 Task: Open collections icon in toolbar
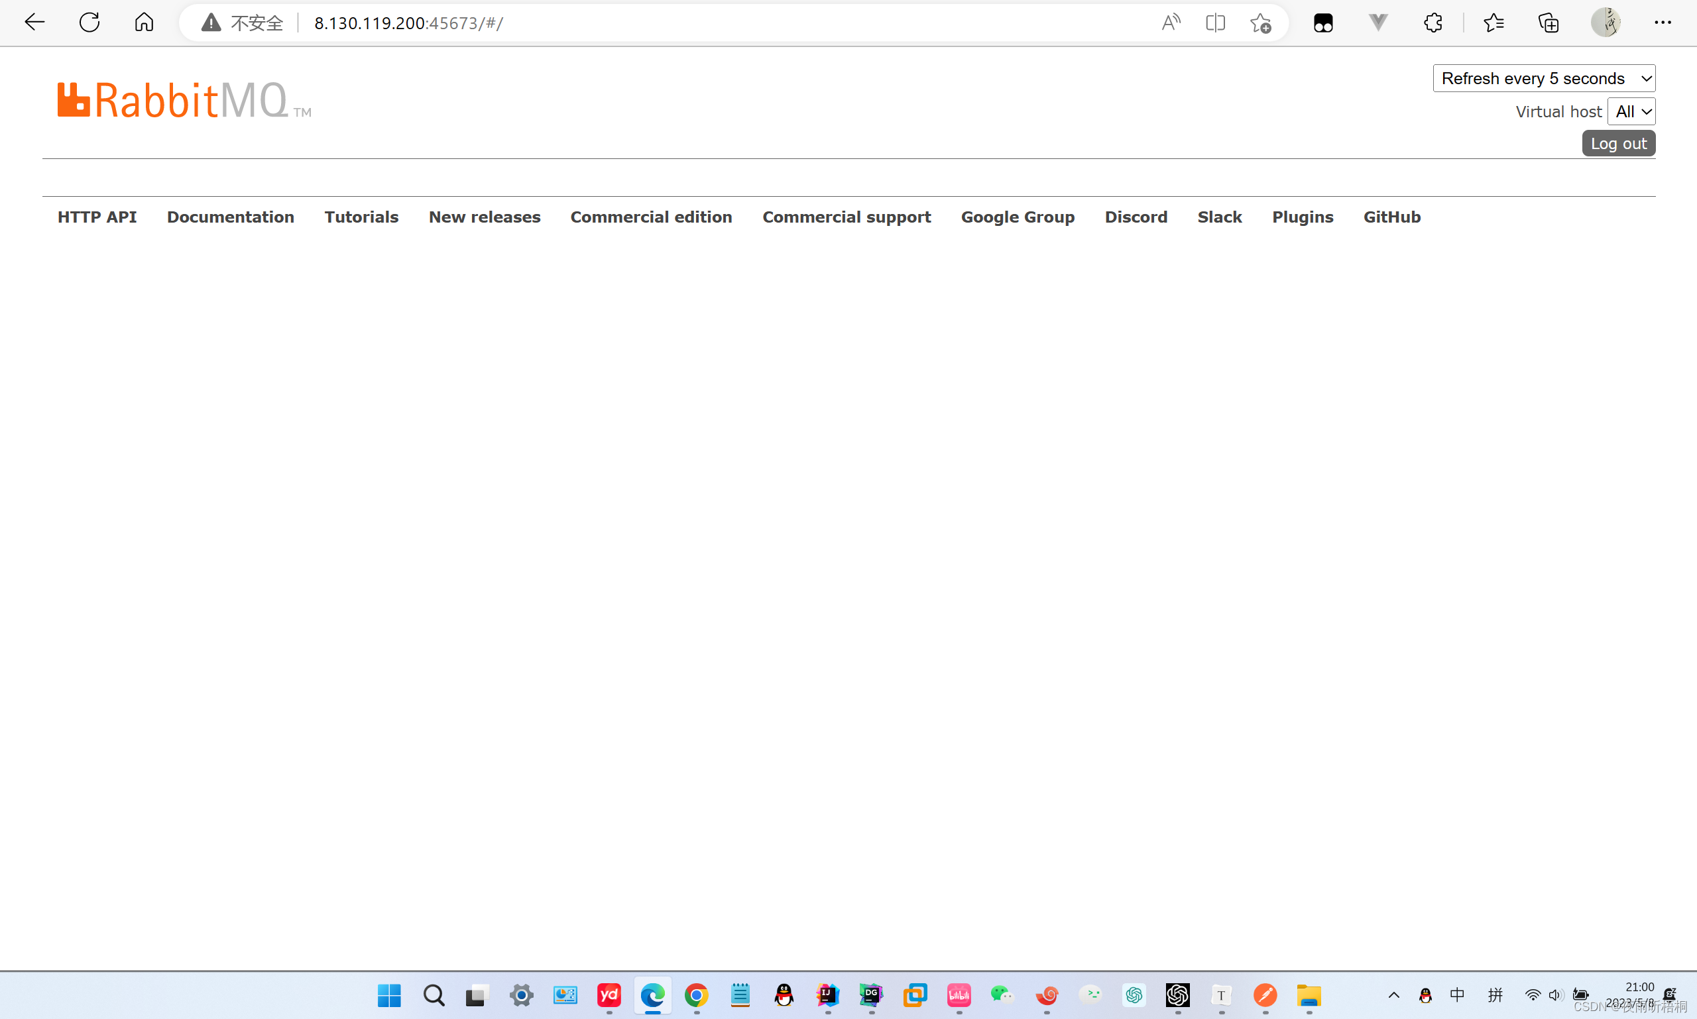[1548, 23]
